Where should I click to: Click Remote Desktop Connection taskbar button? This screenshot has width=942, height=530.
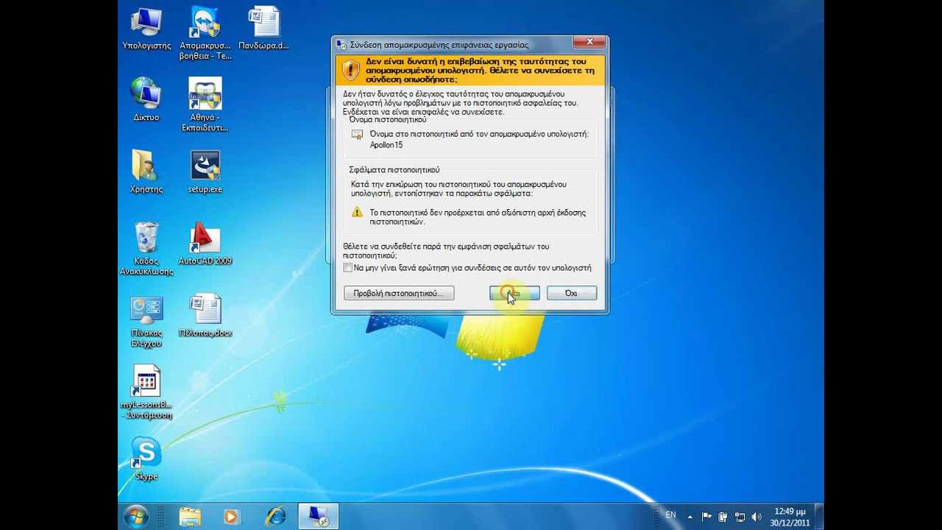tap(319, 517)
